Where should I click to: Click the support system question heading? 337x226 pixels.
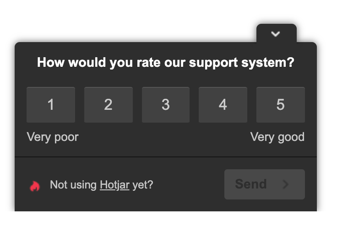coord(166,63)
